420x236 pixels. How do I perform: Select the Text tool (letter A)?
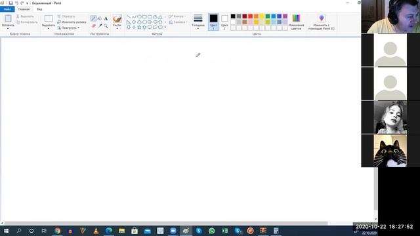[106, 19]
